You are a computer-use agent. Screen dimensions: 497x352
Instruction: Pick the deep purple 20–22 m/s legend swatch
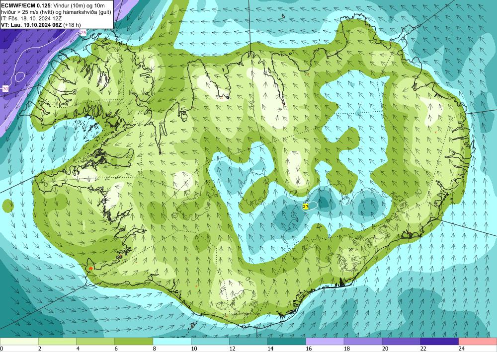pyautogui.click(x=401, y=342)
